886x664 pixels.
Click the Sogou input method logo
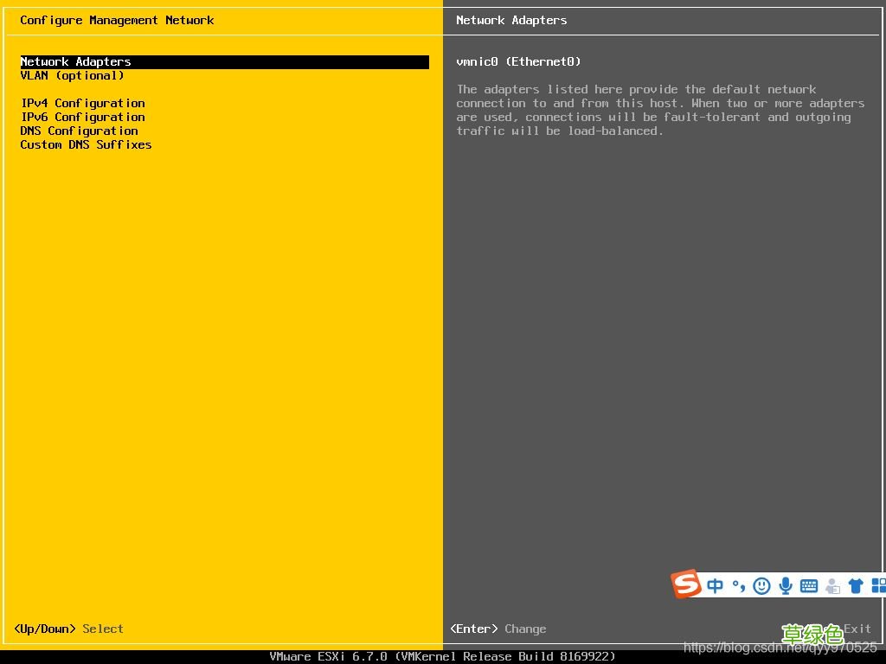point(686,584)
